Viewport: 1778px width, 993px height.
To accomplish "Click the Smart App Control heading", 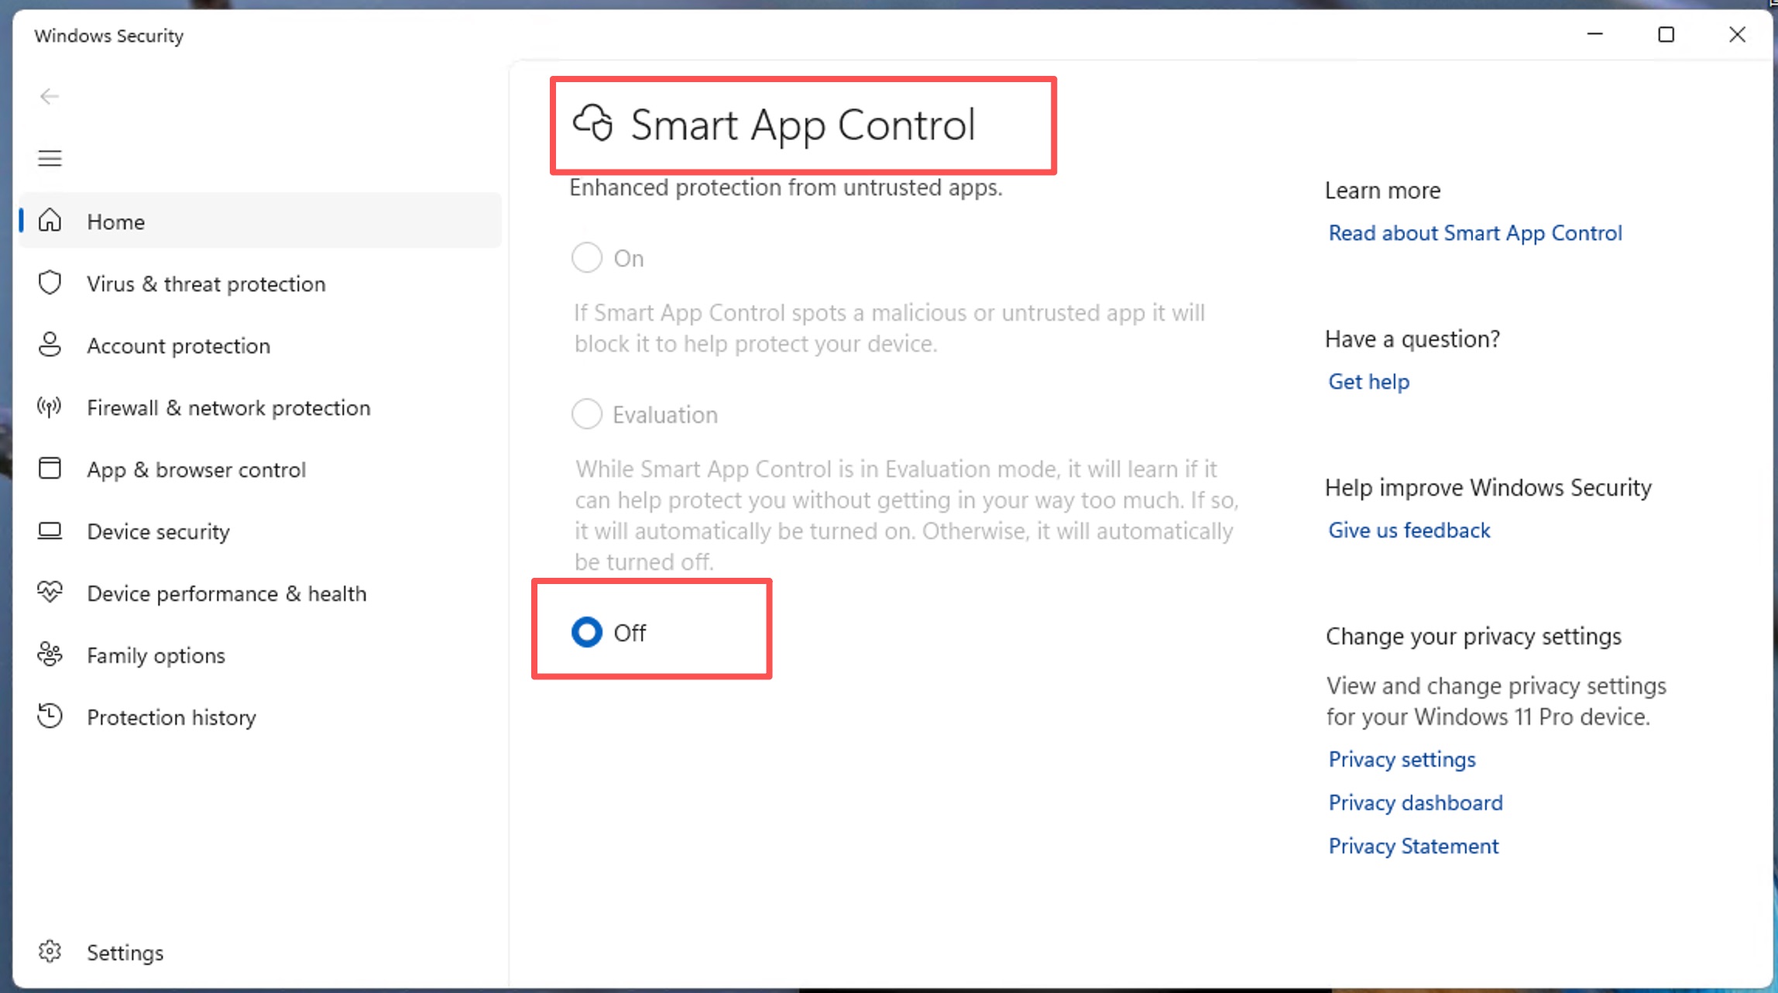I will (x=802, y=125).
